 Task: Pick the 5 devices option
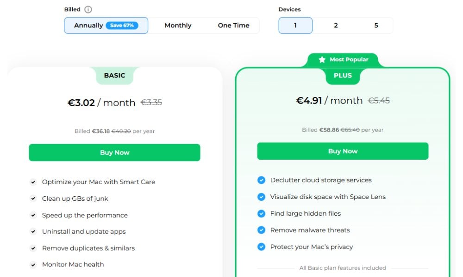click(376, 25)
